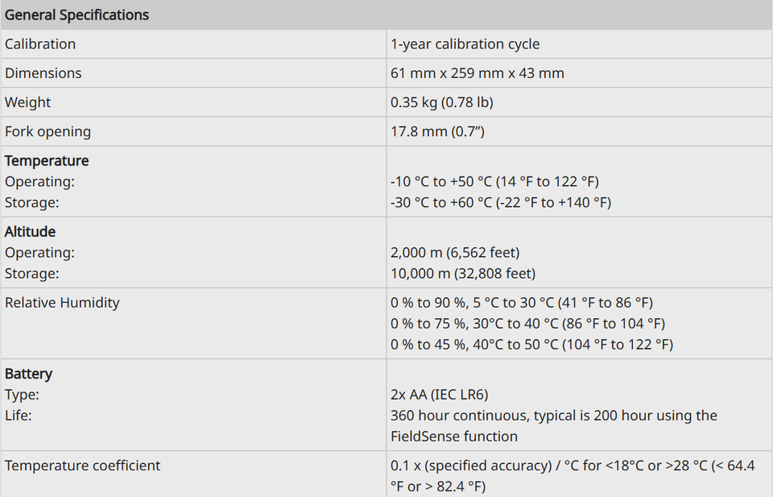Click the bold Altitude heading
773x497 pixels.
(x=30, y=232)
